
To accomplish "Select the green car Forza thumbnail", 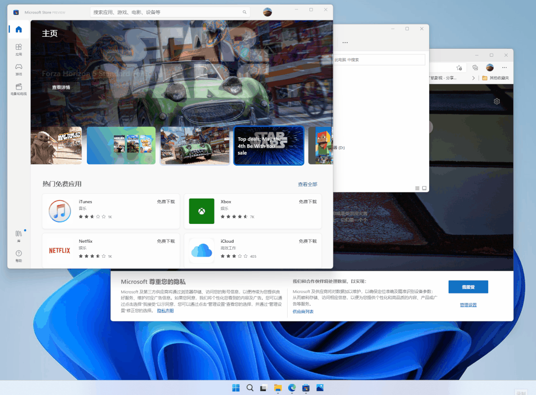I will pos(195,145).
